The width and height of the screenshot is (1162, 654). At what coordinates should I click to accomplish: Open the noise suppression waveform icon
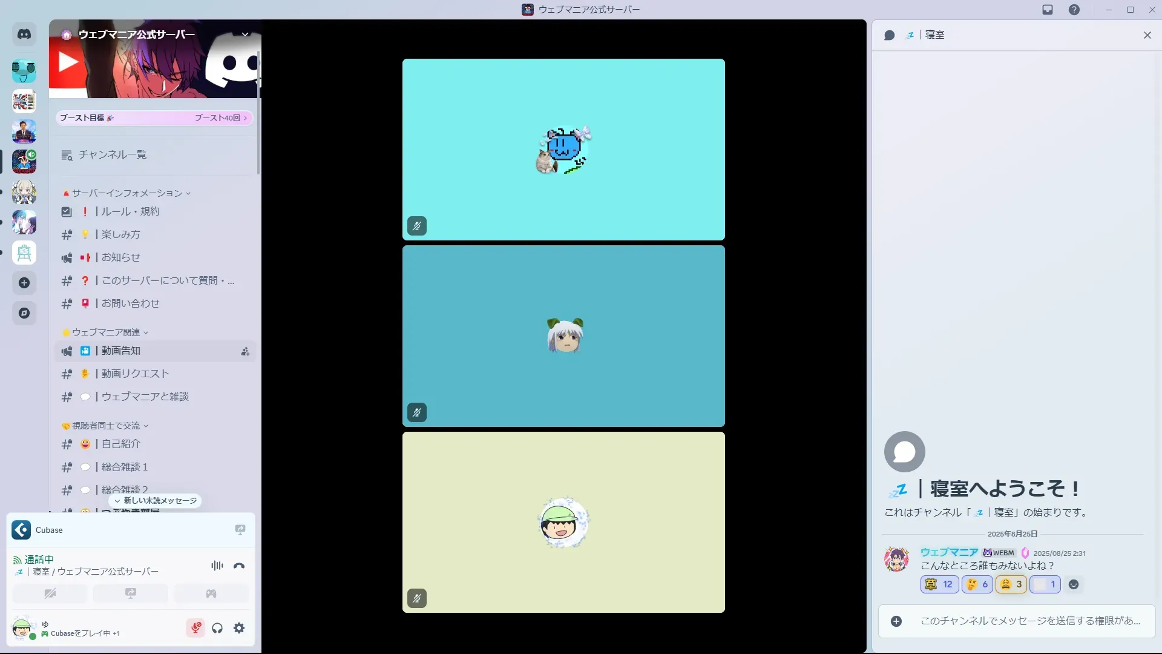tap(217, 566)
